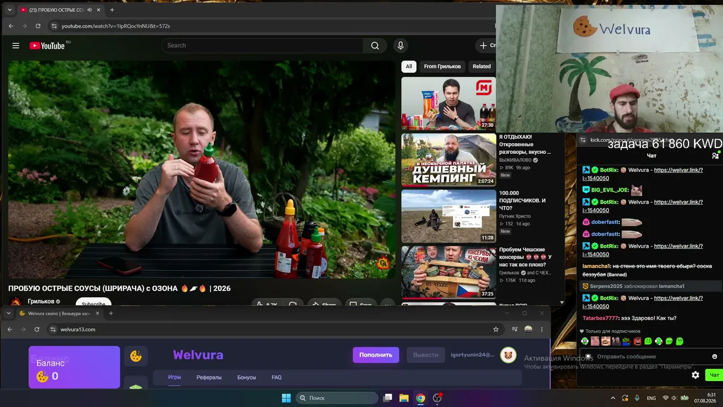723x407 pixels.
Task: Open chat settings gear icon
Action: pyautogui.click(x=695, y=375)
